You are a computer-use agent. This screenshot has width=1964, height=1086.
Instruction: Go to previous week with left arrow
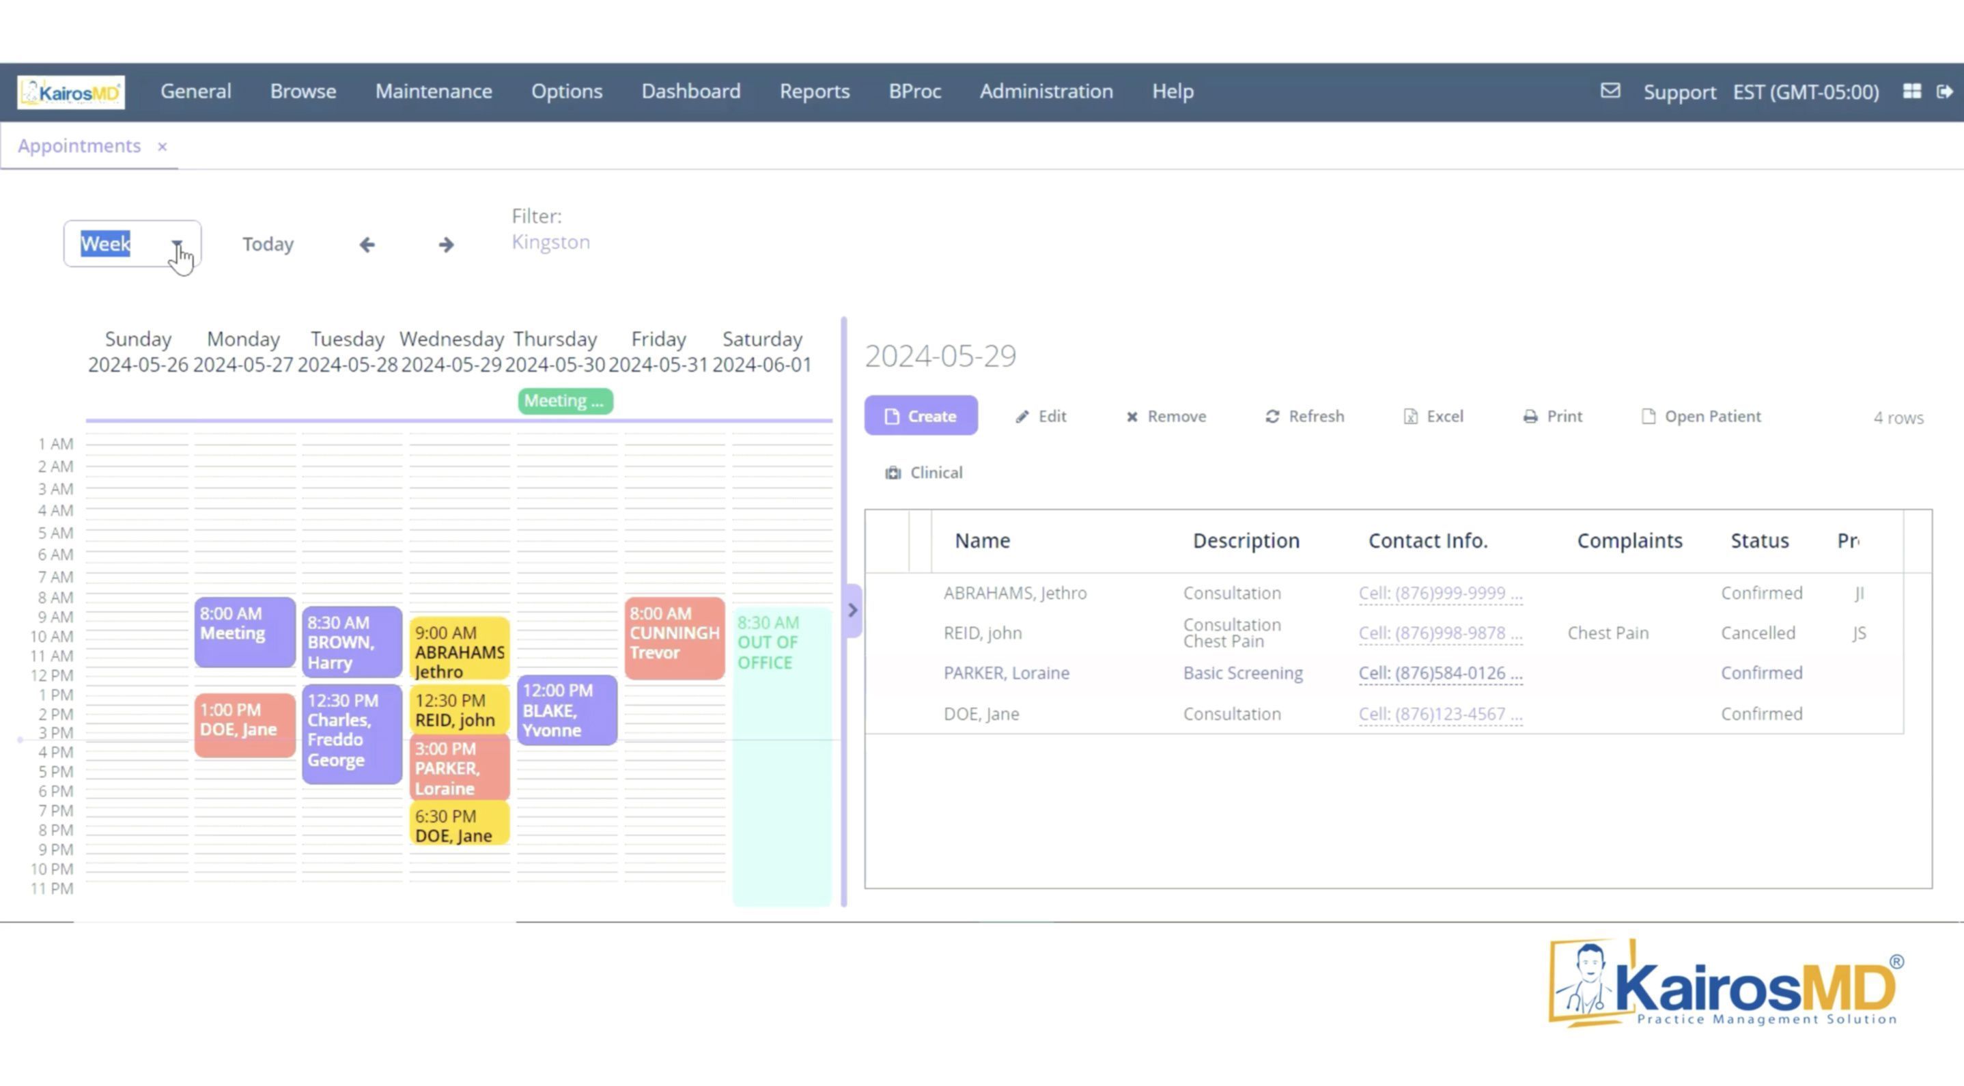pyautogui.click(x=367, y=244)
